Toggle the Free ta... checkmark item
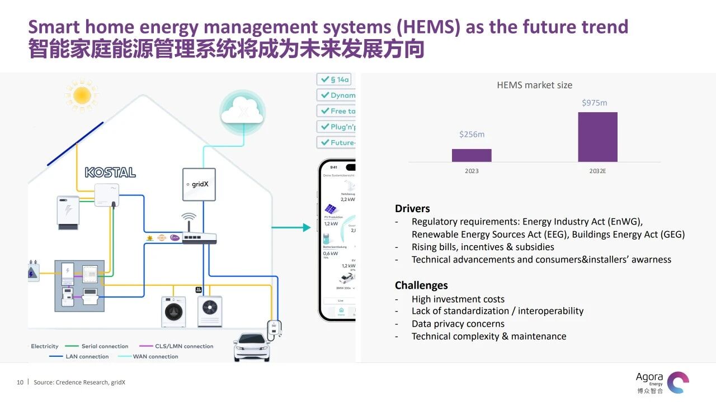 [x=336, y=111]
